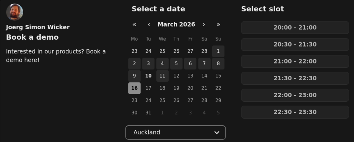Viewport: 354px width, 142px height.
Task: Select March 10 on the calendar
Action: tap(148, 76)
